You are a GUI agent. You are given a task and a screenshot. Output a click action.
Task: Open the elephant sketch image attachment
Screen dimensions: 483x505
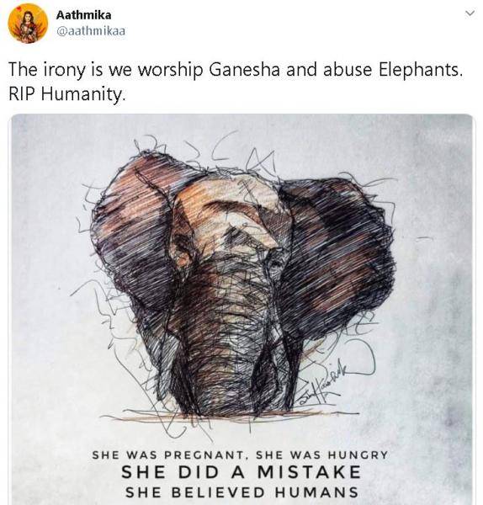242,309
